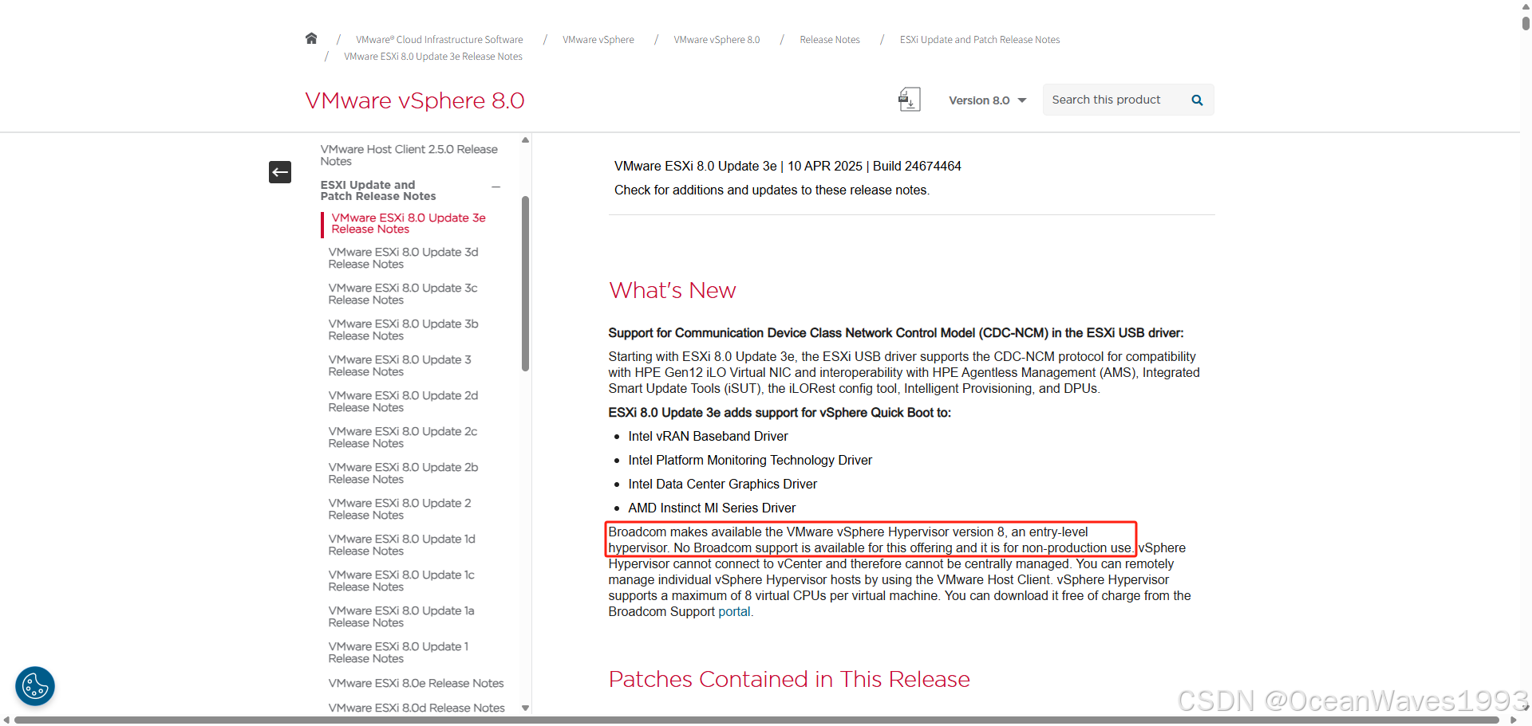Open the VMware vSphere breadcrumb
This screenshot has height=726, width=1532.
point(598,40)
